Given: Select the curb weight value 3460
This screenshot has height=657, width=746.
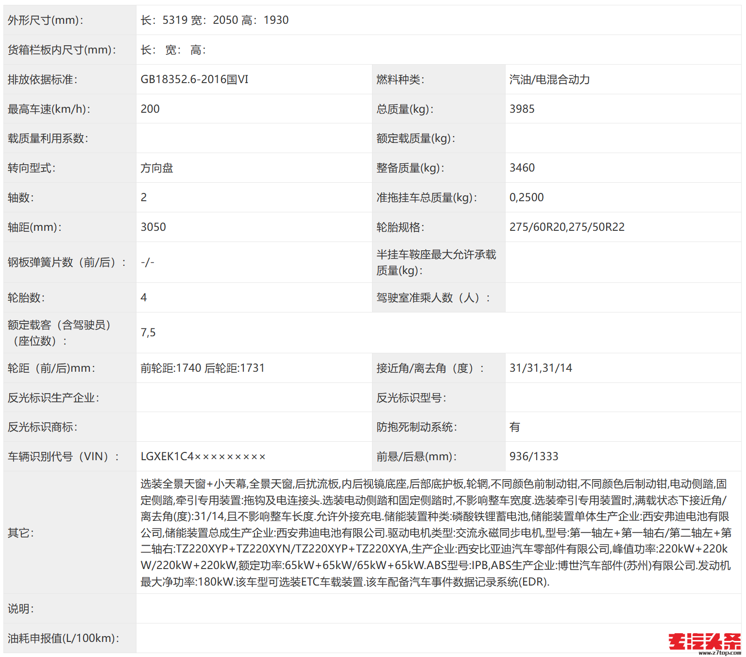Looking at the screenshot, I should click(522, 168).
